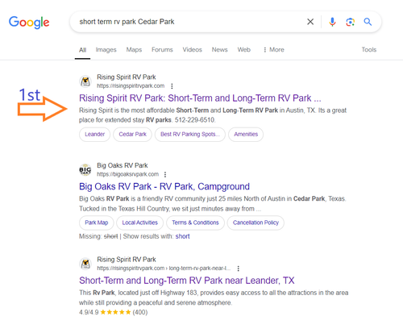This screenshot has width=403, height=333.
Task: Open Rising Spirit RV Park: Short-Term result title
Action: click(200, 98)
